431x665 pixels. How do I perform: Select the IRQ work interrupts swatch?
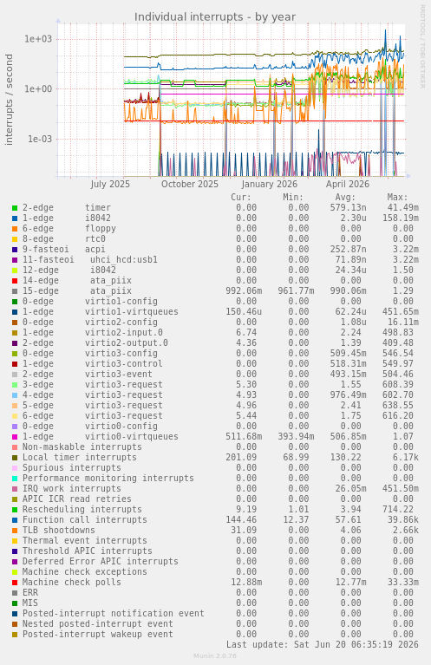(15, 489)
